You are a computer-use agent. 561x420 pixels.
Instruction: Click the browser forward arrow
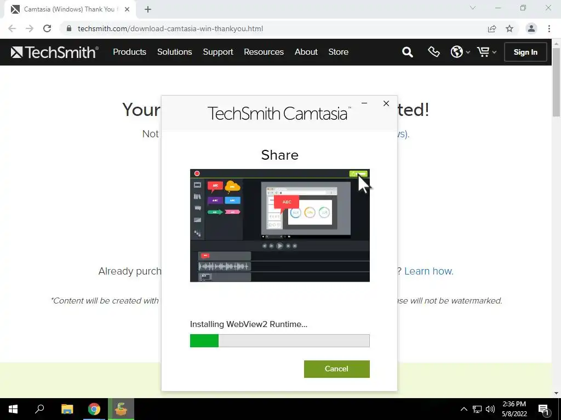click(30, 28)
